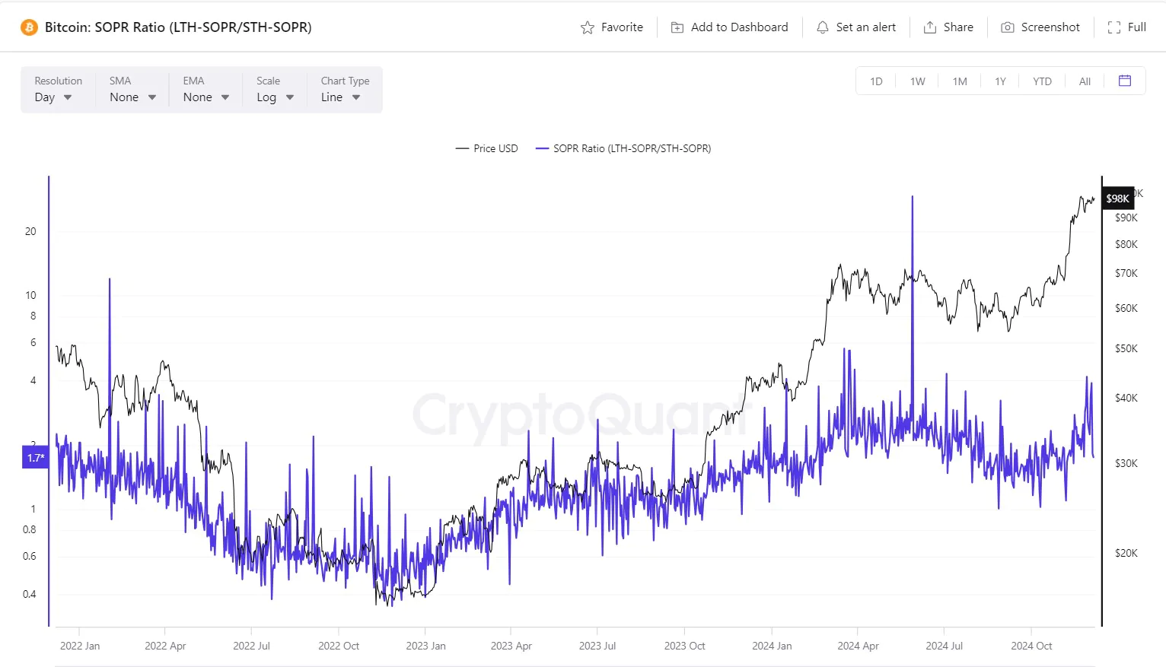The image size is (1166, 667).
Task: Click the $30K price axis label
Action: click(x=1126, y=463)
